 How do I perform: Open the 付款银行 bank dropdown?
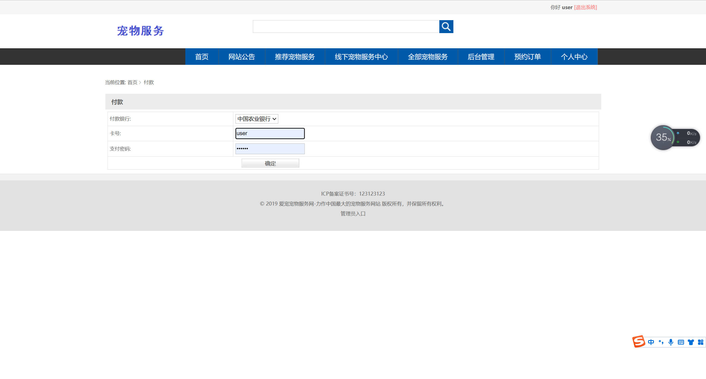(256, 119)
